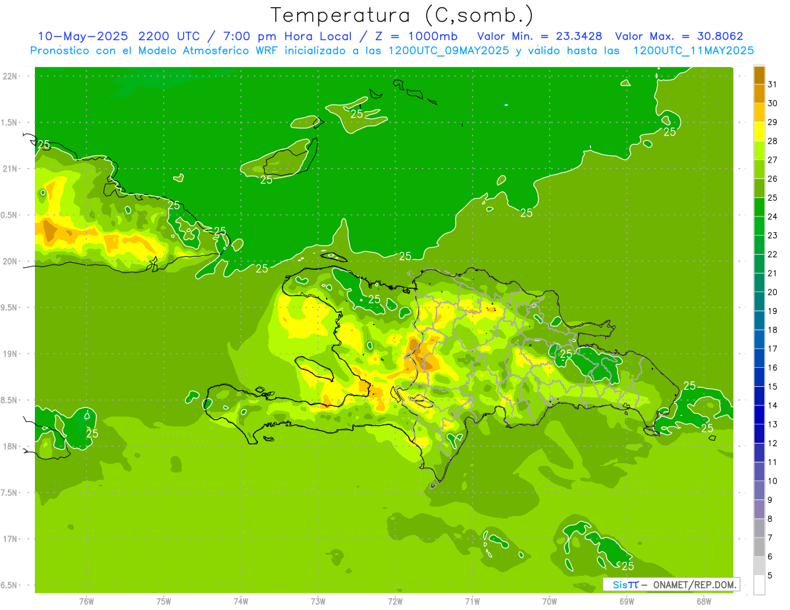790x610 pixels.
Task: Click legend value 15
Action: click(x=773, y=387)
